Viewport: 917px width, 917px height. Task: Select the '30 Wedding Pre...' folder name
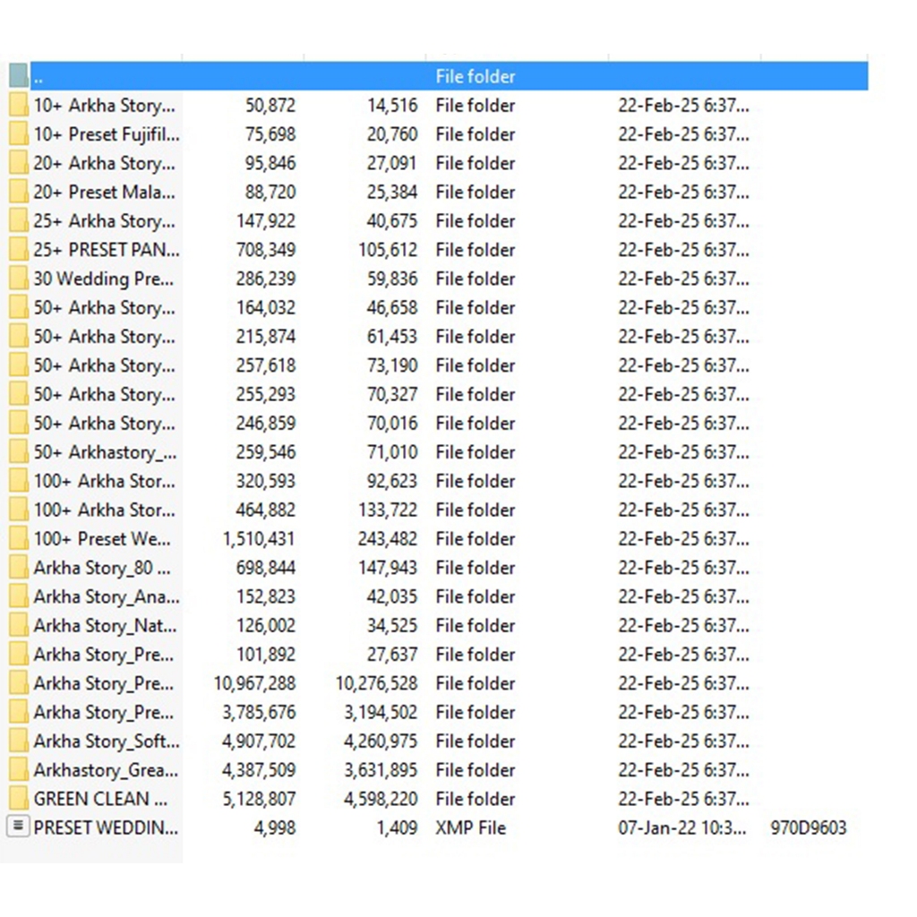[104, 279]
